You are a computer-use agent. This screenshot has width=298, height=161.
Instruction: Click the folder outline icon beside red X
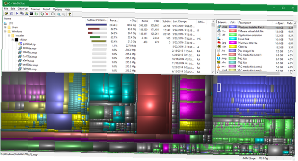tap(53, 14)
